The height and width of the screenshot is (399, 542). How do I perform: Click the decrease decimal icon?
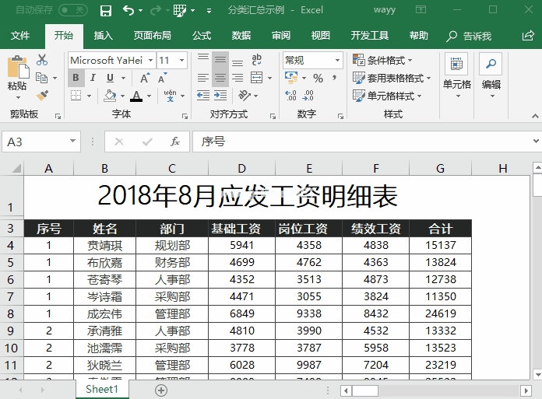[x=308, y=96]
